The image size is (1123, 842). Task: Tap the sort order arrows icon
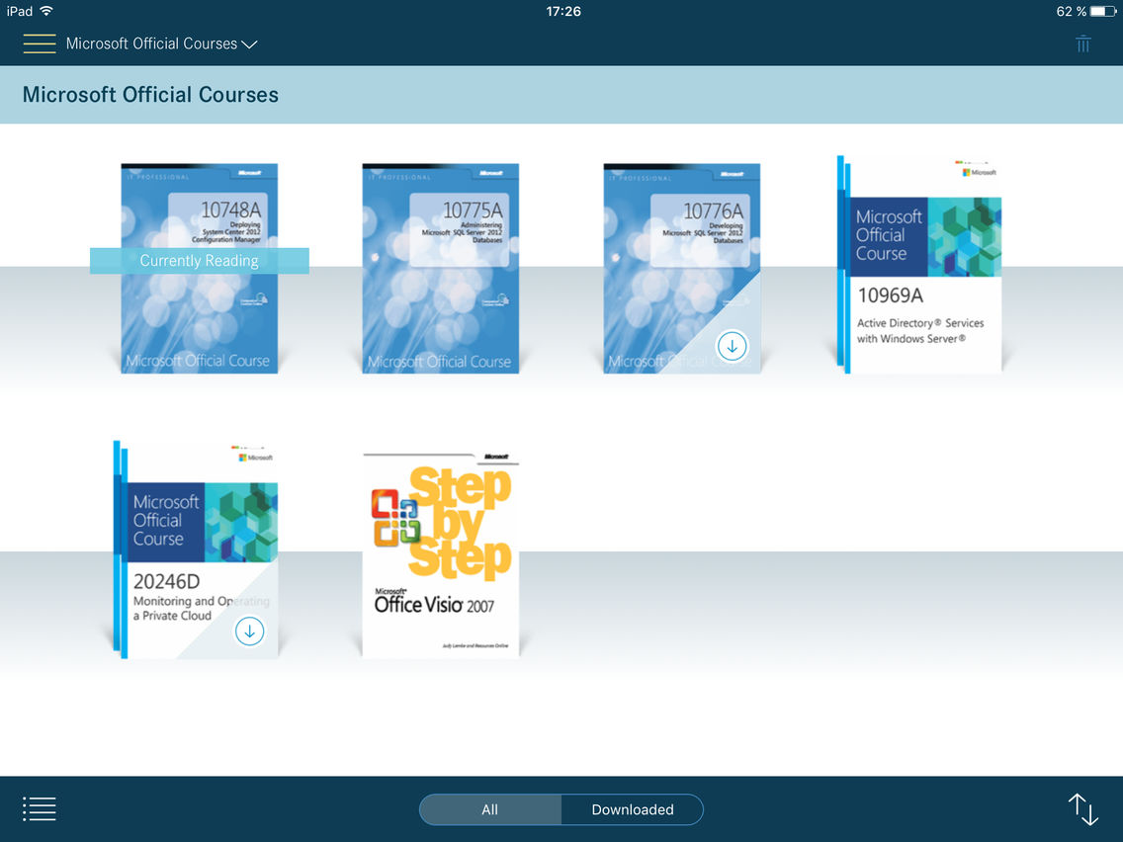[1082, 809]
